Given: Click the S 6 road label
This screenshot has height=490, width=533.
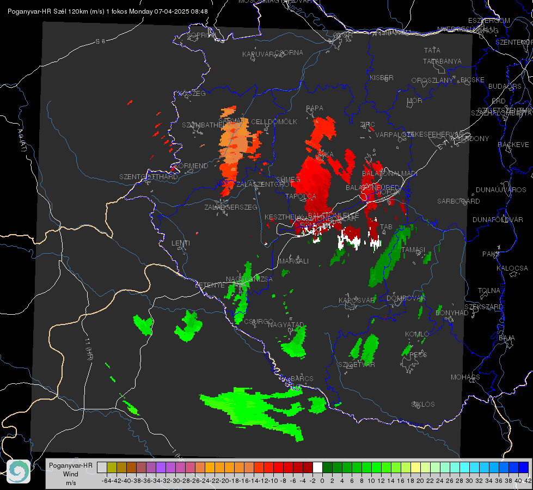Looking at the screenshot, I should (x=100, y=41).
